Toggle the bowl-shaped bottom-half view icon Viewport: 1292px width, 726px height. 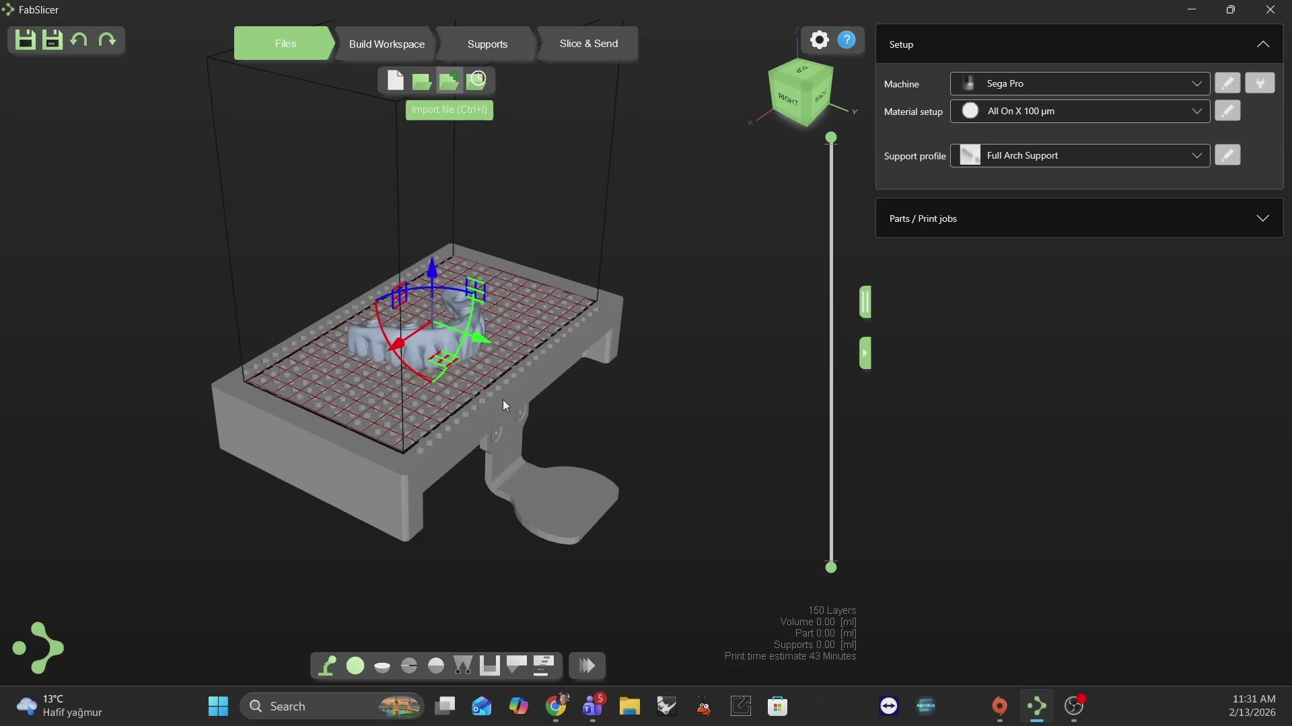pyautogui.click(x=382, y=666)
